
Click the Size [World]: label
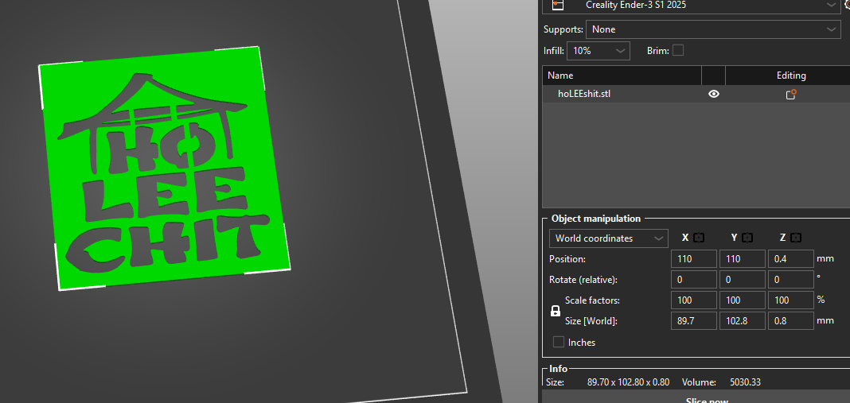pyautogui.click(x=591, y=321)
